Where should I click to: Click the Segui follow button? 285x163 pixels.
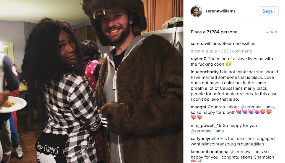point(268,11)
